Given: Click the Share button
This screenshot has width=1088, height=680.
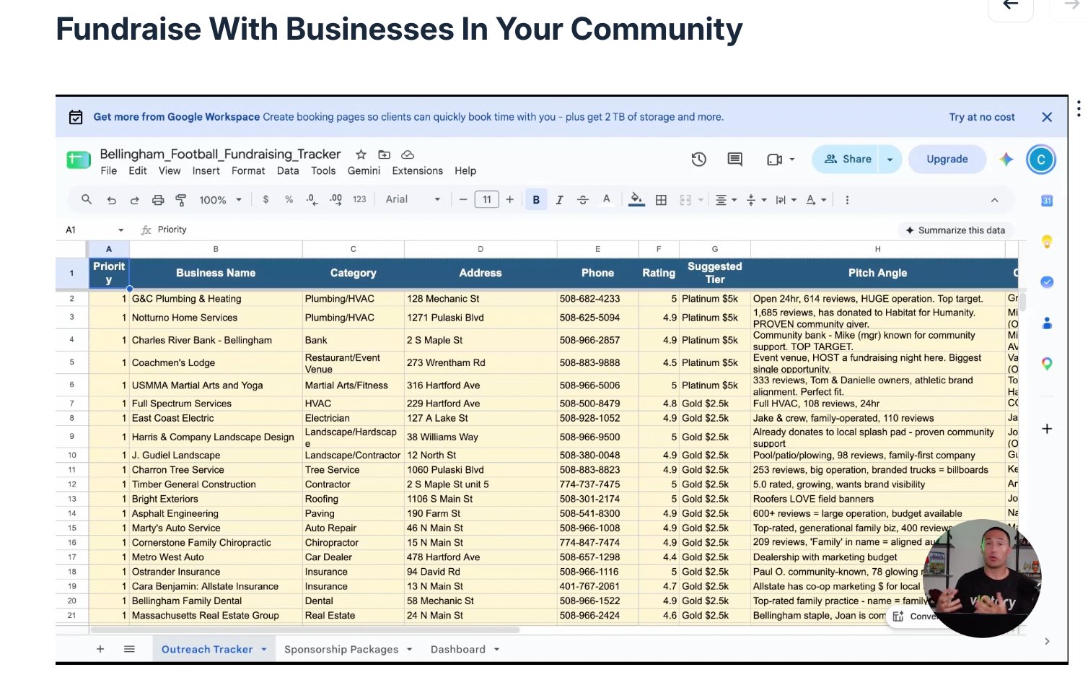Looking at the screenshot, I should point(847,160).
